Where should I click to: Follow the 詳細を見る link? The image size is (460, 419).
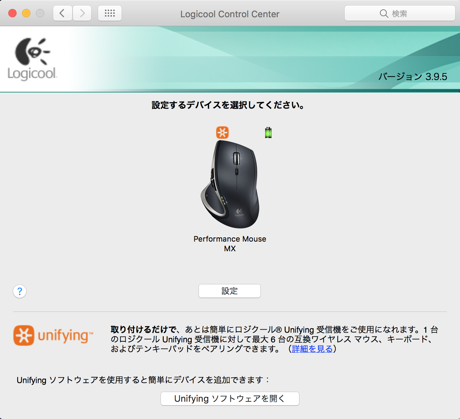(312, 349)
